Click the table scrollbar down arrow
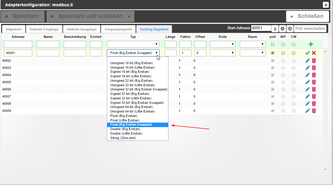The image size is (333, 185). pos(325,169)
